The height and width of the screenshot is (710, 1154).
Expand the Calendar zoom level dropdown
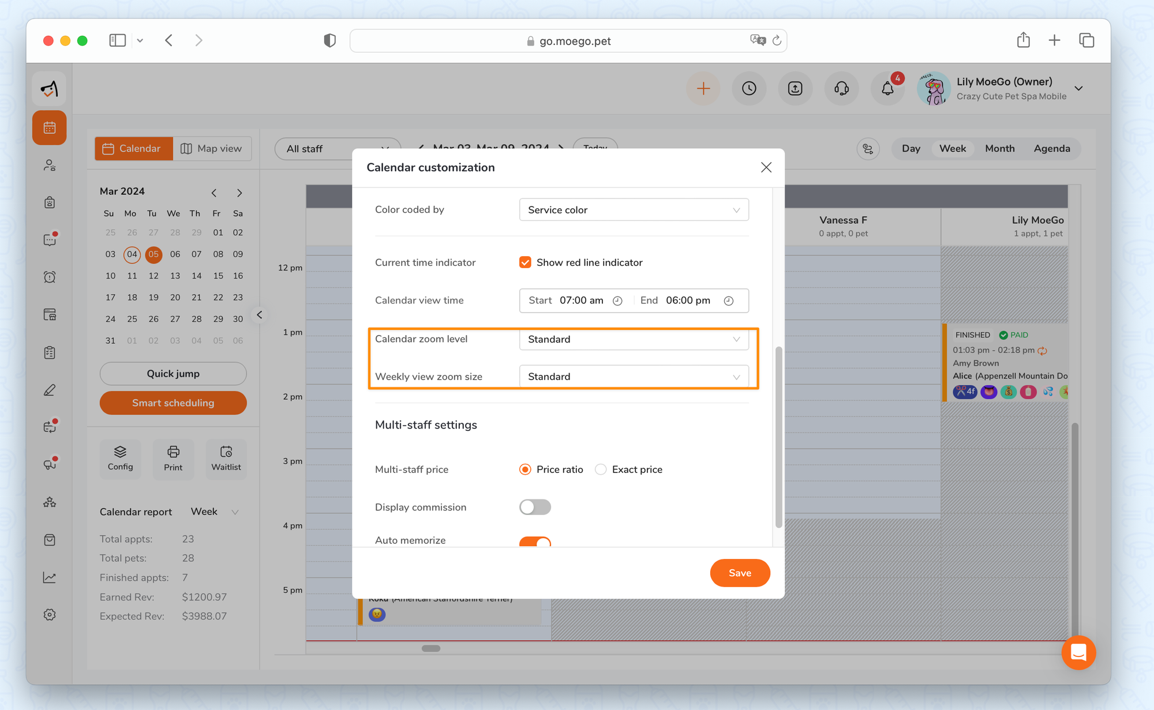634,339
